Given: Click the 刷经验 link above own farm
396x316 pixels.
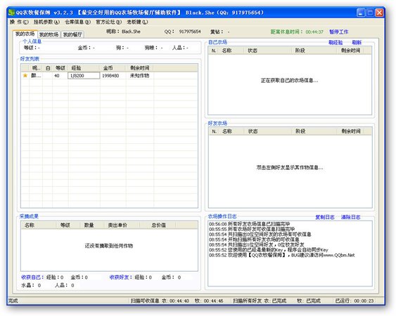Looking at the screenshot, I should 336,42.
